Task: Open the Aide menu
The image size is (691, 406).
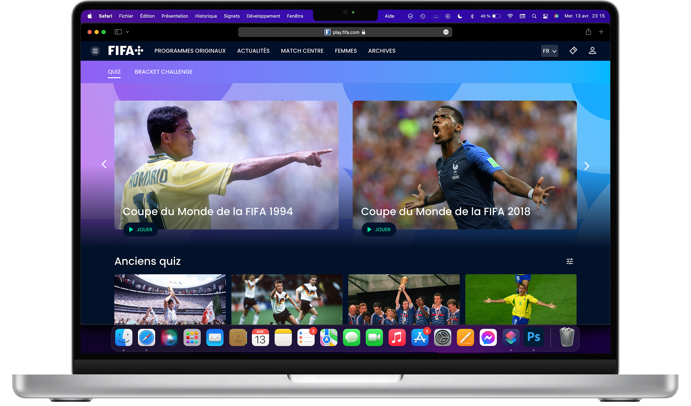Action: point(389,16)
